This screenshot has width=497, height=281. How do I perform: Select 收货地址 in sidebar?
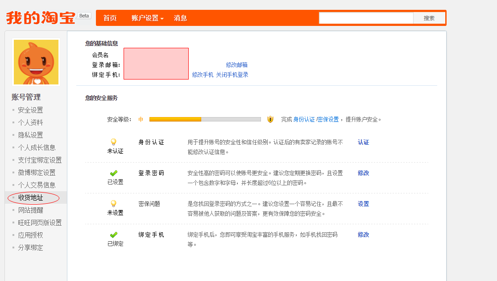(30, 197)
